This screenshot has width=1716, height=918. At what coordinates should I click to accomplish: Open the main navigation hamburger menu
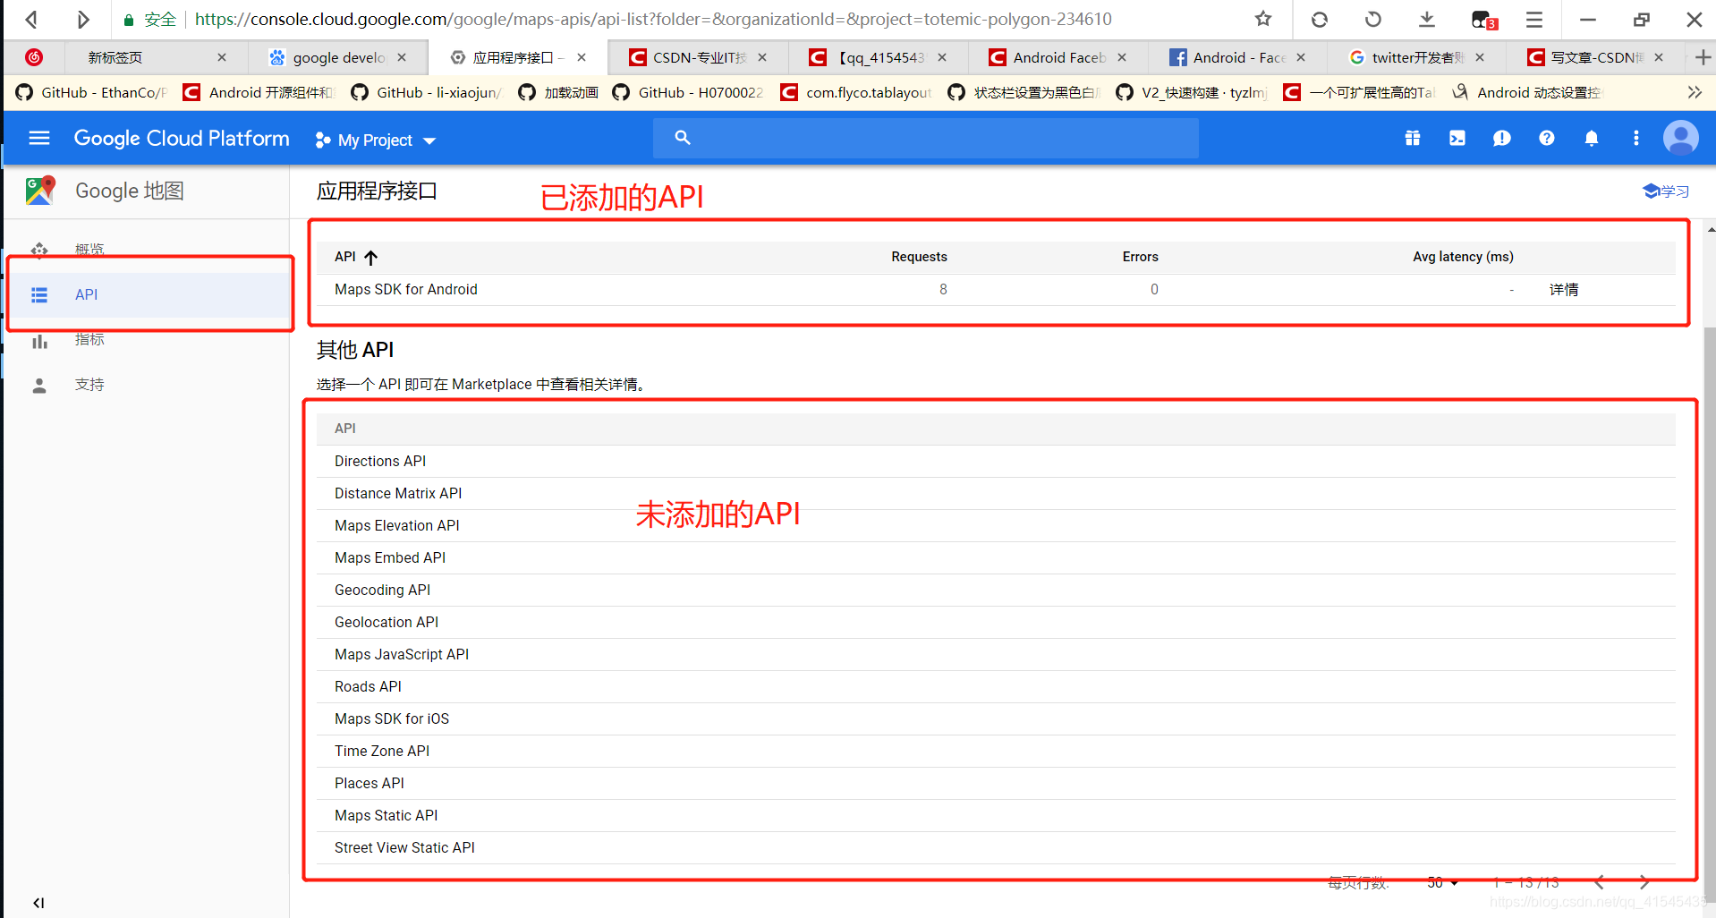pyautogui.click(x=39, y=138)
